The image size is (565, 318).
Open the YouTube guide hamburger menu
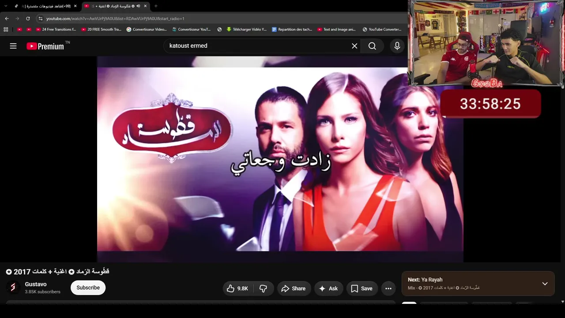click(x=13, y=46)
